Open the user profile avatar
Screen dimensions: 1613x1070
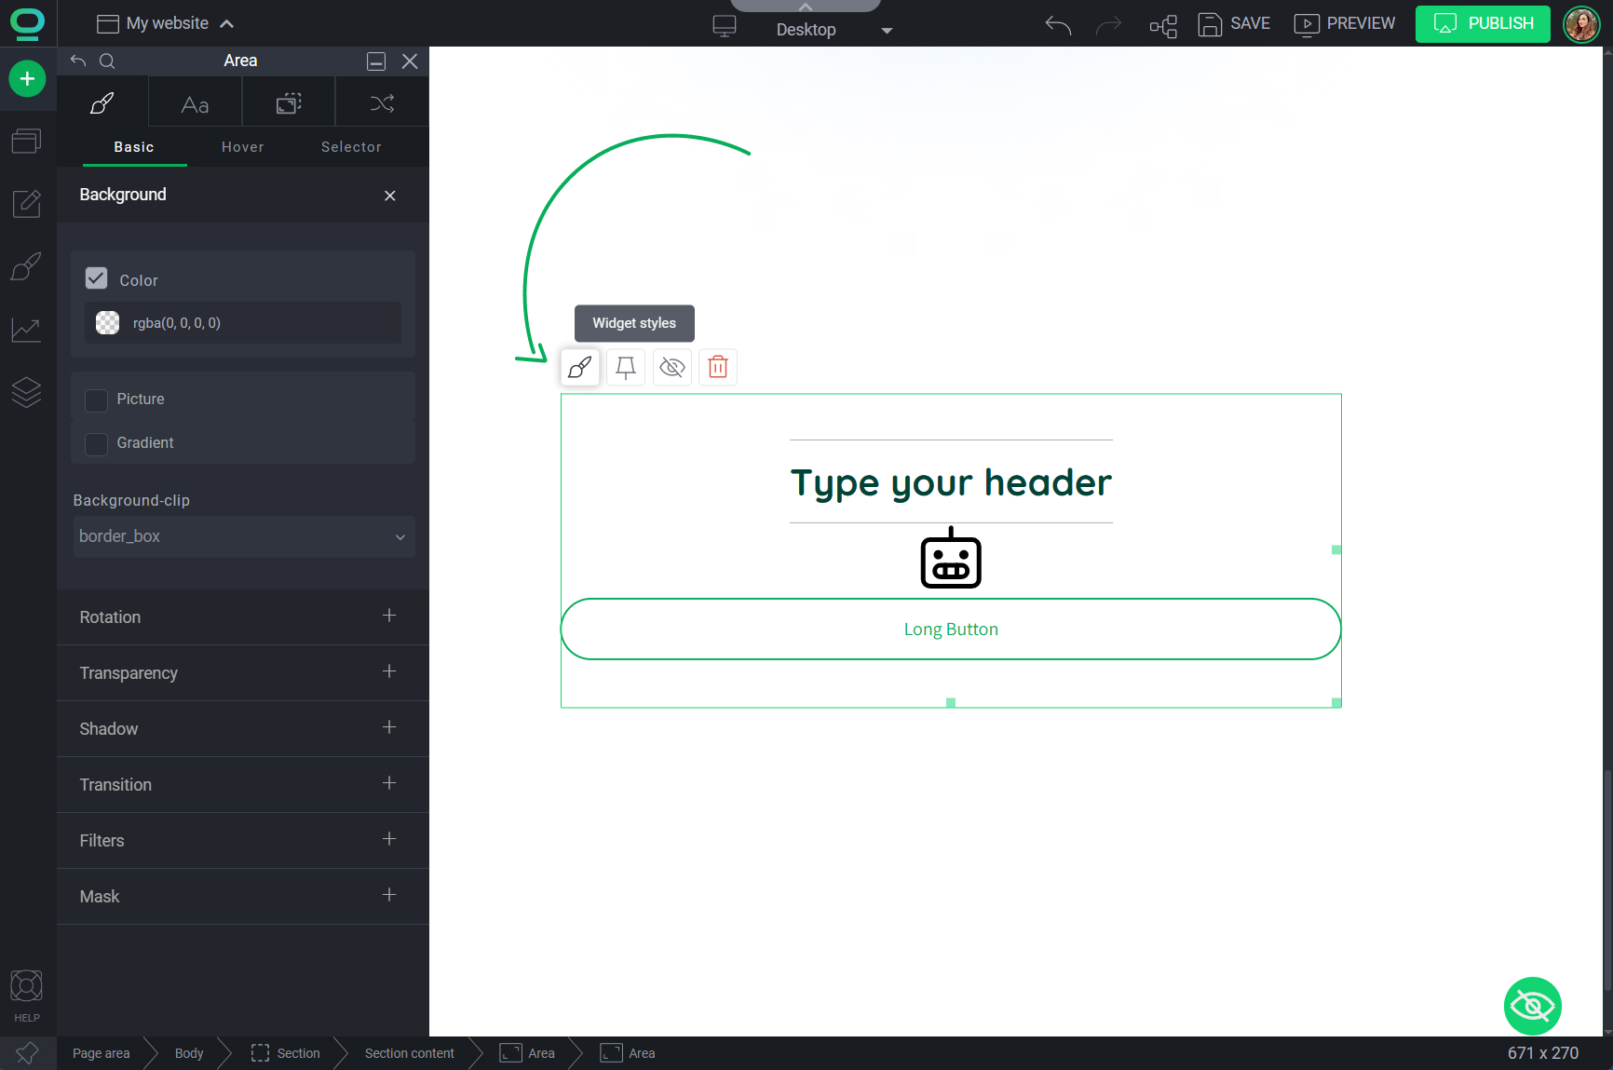click(x=1581, y=24)
